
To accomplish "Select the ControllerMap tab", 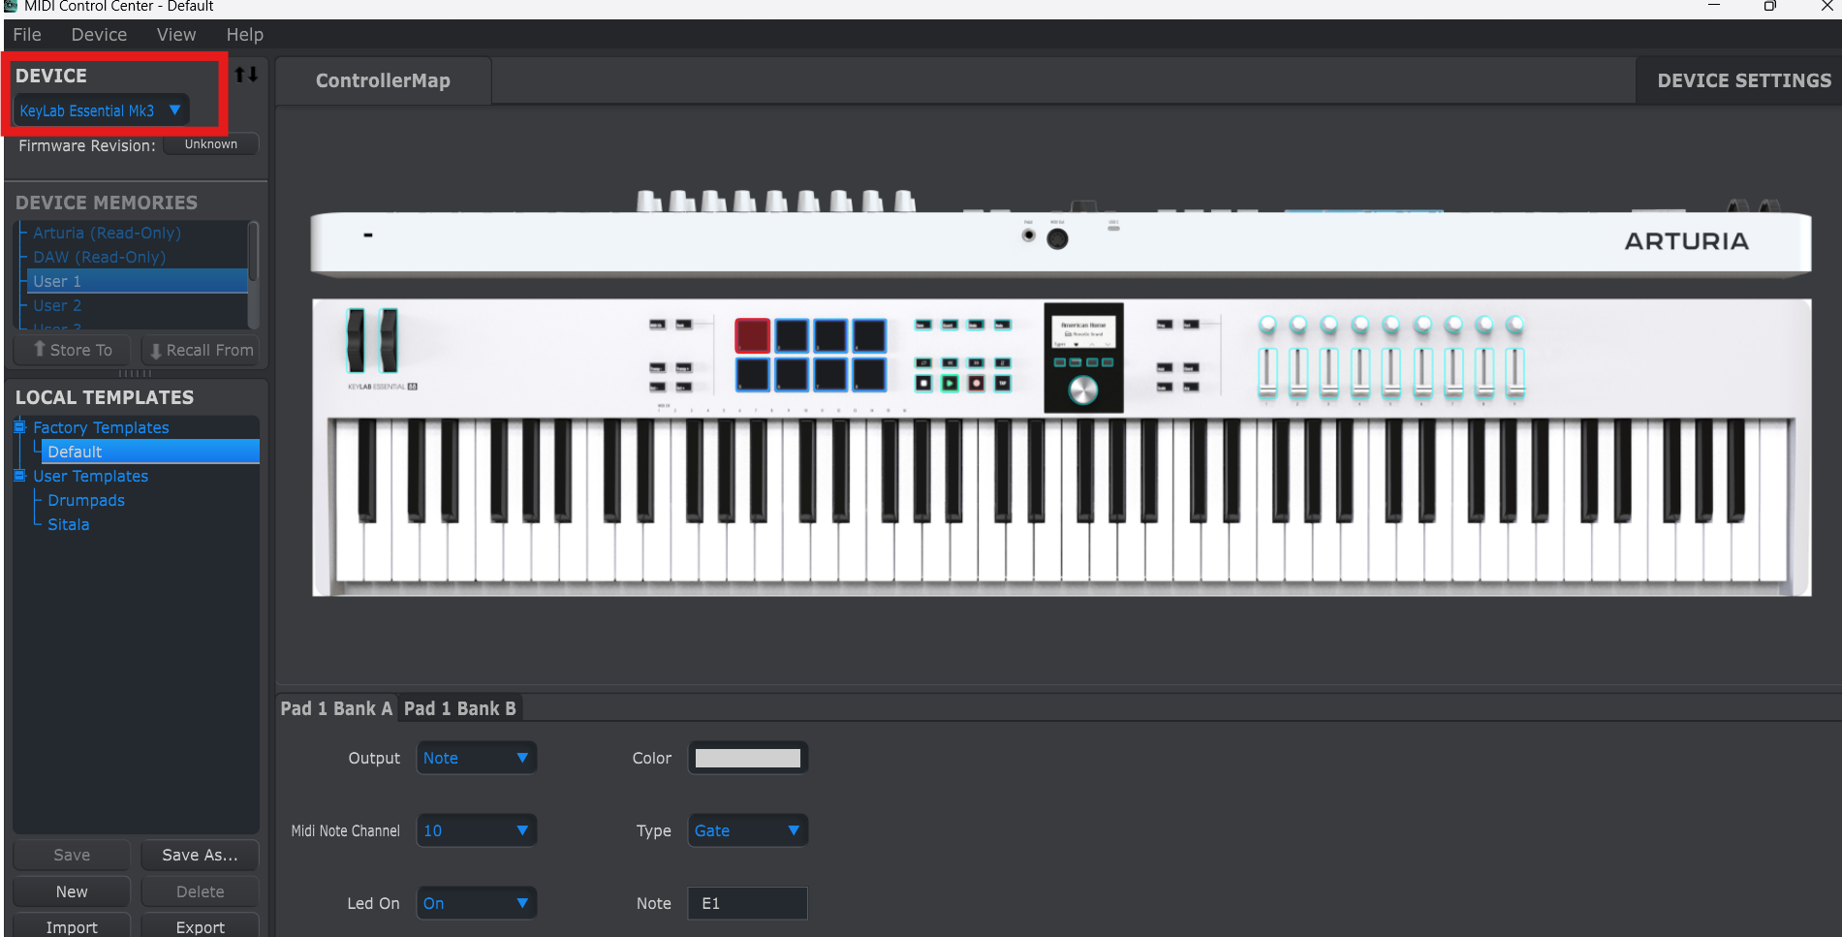I will 383,80.
